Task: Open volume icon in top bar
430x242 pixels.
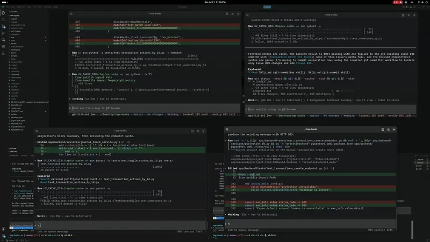Action: point(422,2)
